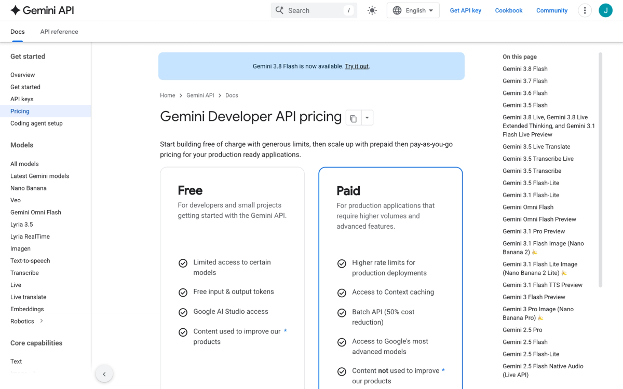
Task: Jump to Gemini 3 Flash Preview
Action: [x=534, y=297]
